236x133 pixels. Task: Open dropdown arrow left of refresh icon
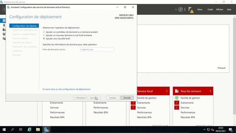(x=176, y=10)
